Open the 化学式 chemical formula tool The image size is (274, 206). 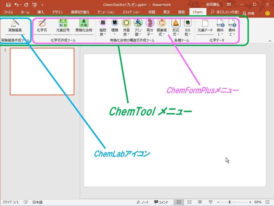click(x=42, y=26)
